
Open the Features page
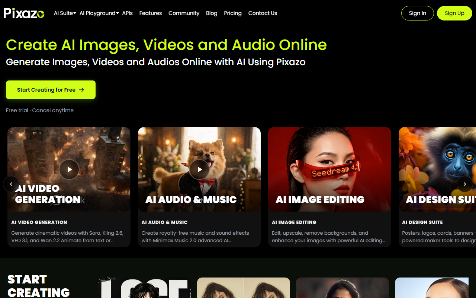(x=151, y=13)
